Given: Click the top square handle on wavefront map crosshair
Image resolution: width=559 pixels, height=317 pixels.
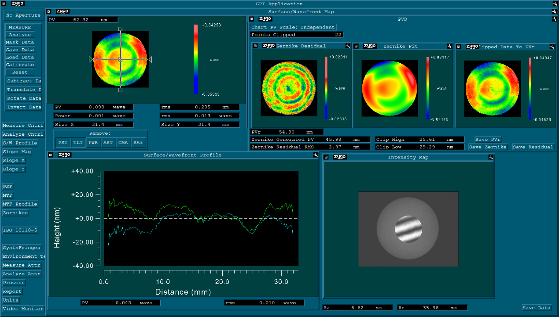Looking at the screenshot, I should (120, 29).
